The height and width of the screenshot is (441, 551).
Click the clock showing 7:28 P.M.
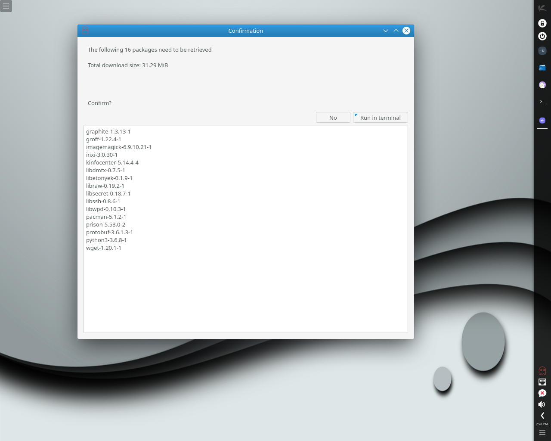click(x=542, y=424)
